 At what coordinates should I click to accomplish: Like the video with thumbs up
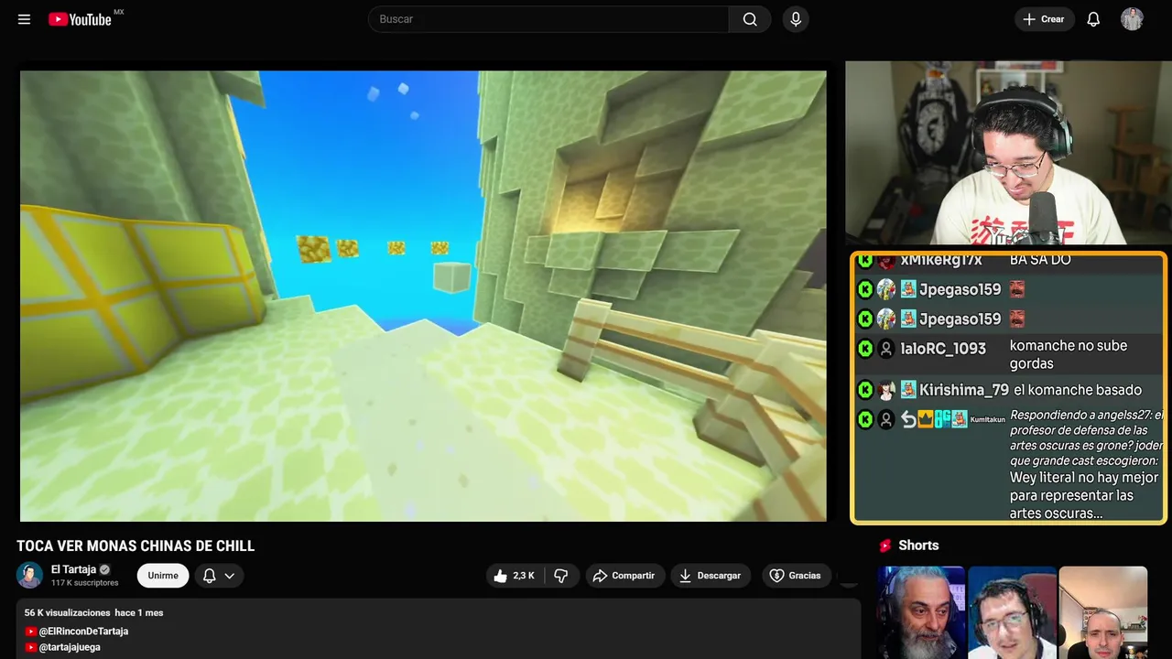(515, 576)
